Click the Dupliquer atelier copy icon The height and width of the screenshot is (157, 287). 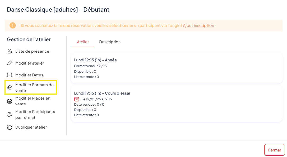coord(10,127)
